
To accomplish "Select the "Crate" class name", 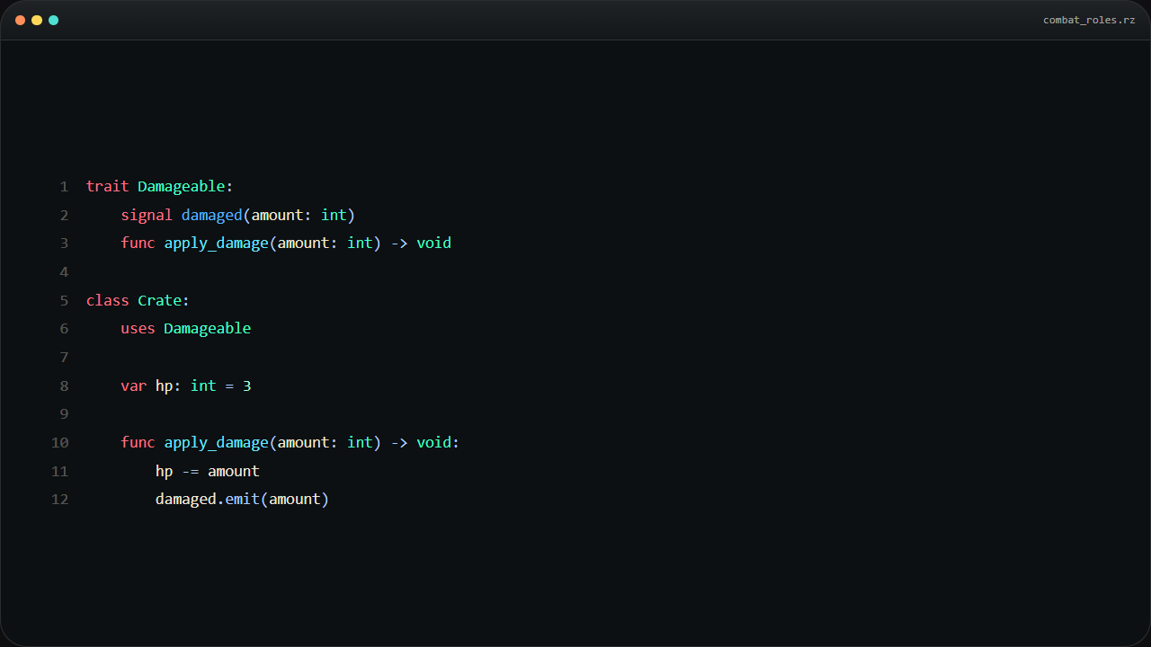I will point(160,300).
